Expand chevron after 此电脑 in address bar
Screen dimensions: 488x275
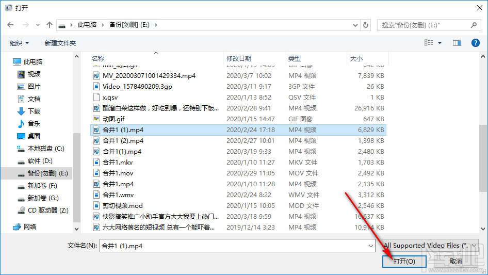coord(102,25)
